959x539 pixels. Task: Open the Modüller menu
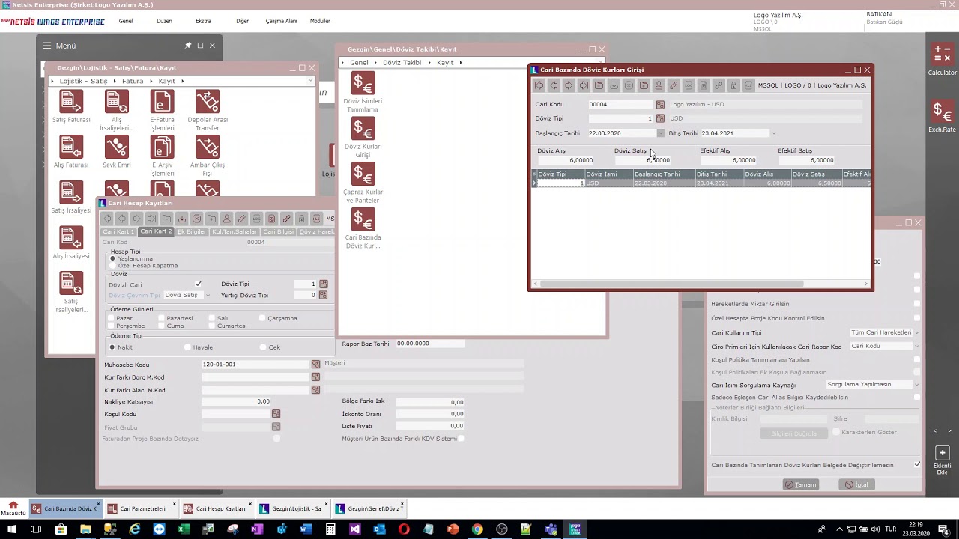pos(320,21)
